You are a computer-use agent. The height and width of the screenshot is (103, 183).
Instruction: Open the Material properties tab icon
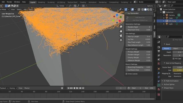(x=159, y=89)
